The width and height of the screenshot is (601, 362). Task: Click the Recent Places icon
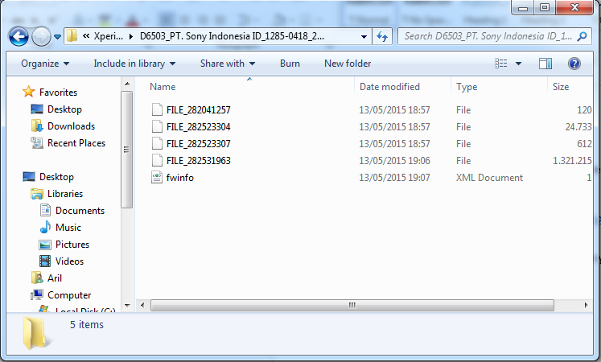coord(37,142)
